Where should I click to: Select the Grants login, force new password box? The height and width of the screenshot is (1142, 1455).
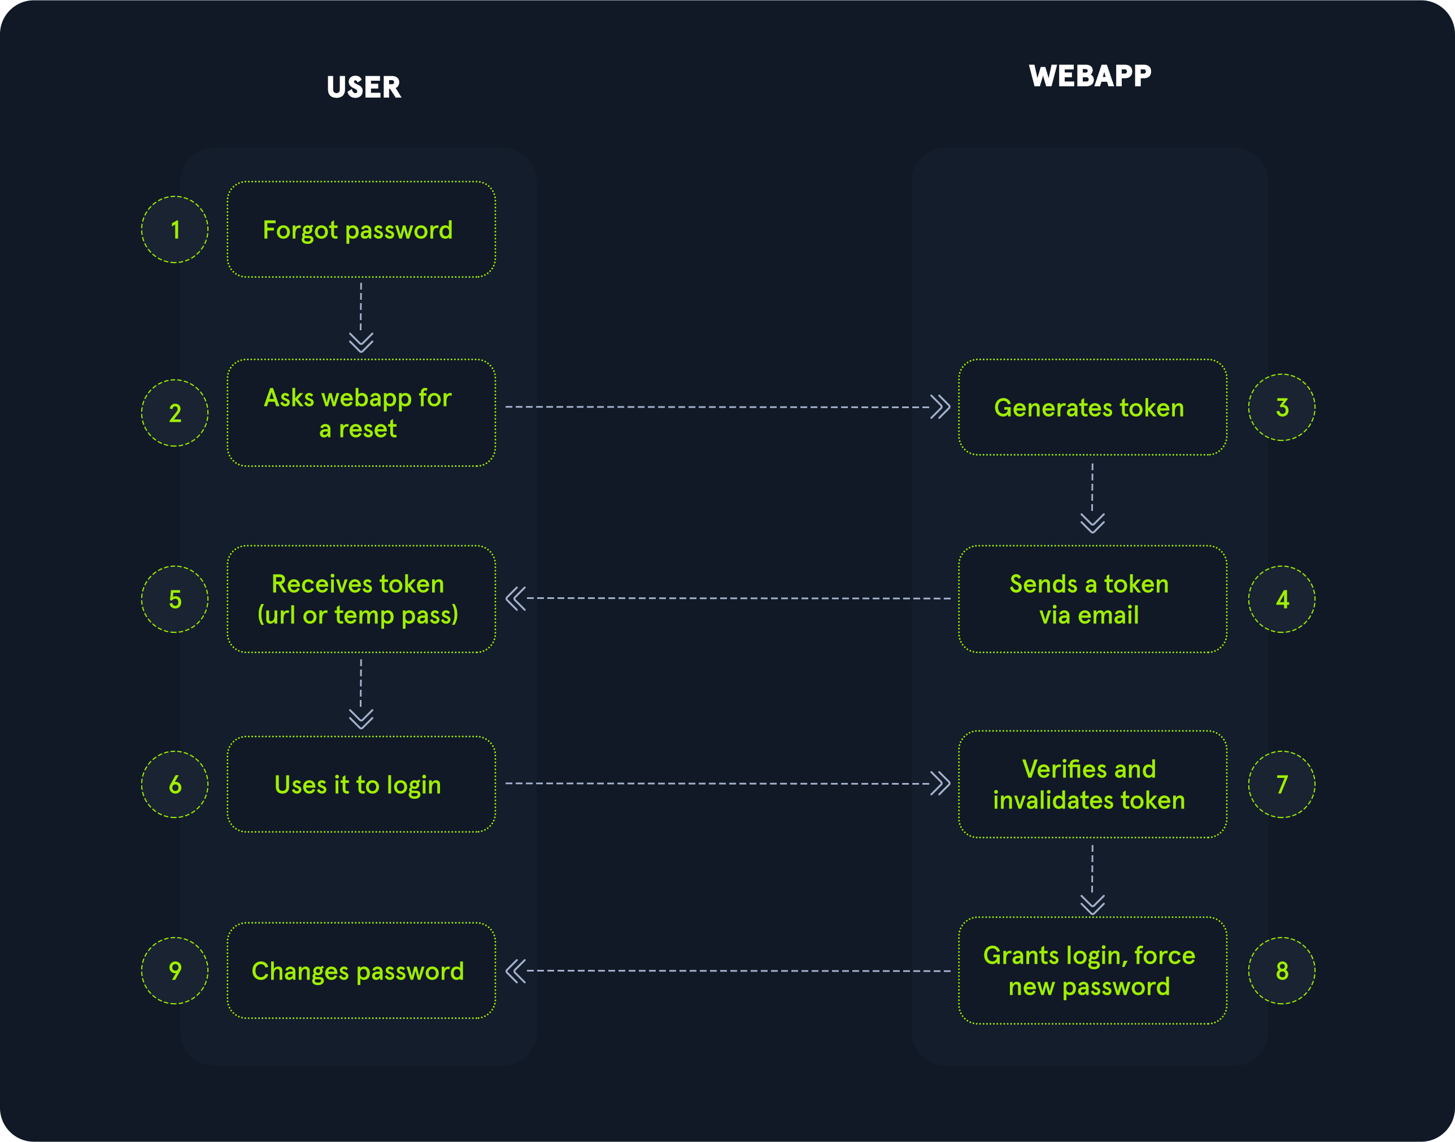[x=1092, y=970]
